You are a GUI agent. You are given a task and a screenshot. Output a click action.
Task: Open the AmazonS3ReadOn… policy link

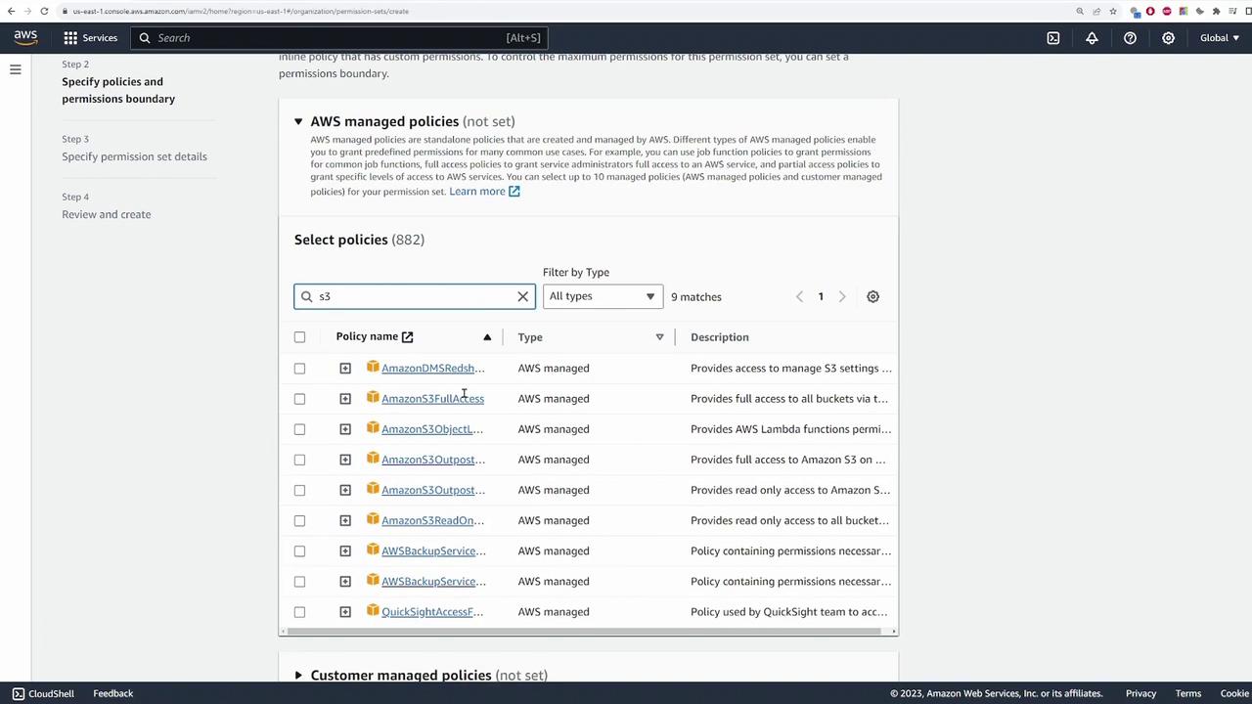point(432,520)
